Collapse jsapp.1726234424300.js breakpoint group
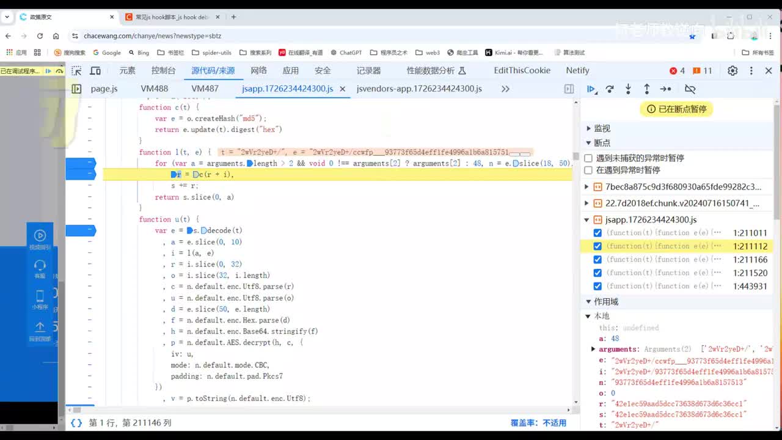 pos(587,219)
